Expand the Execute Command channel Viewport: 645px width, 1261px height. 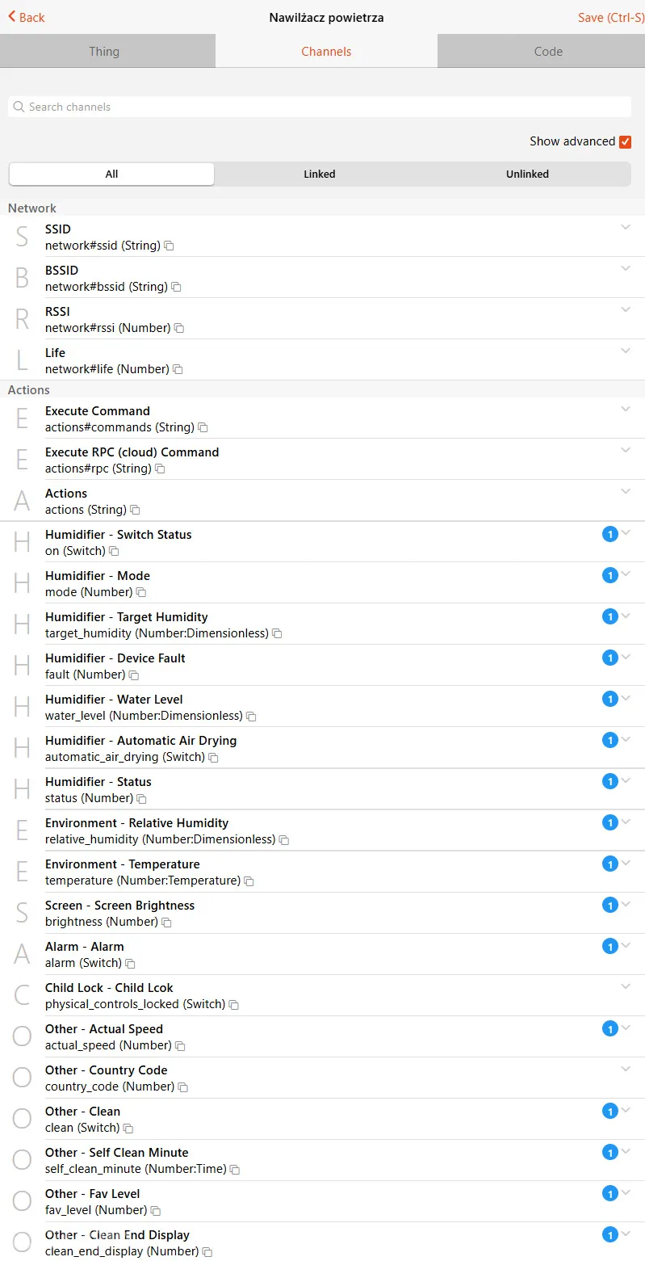coord(626,409)
